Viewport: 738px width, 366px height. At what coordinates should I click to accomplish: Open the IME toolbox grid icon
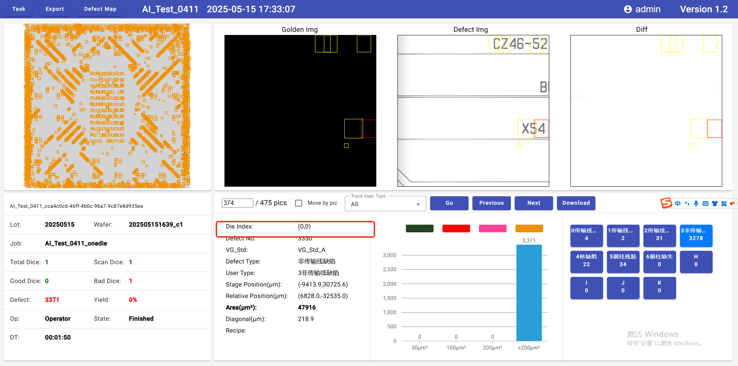click(724, 204)
